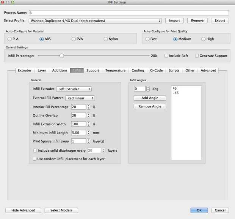
Task: Choose Fast print quality
Action: click(147, 39)
